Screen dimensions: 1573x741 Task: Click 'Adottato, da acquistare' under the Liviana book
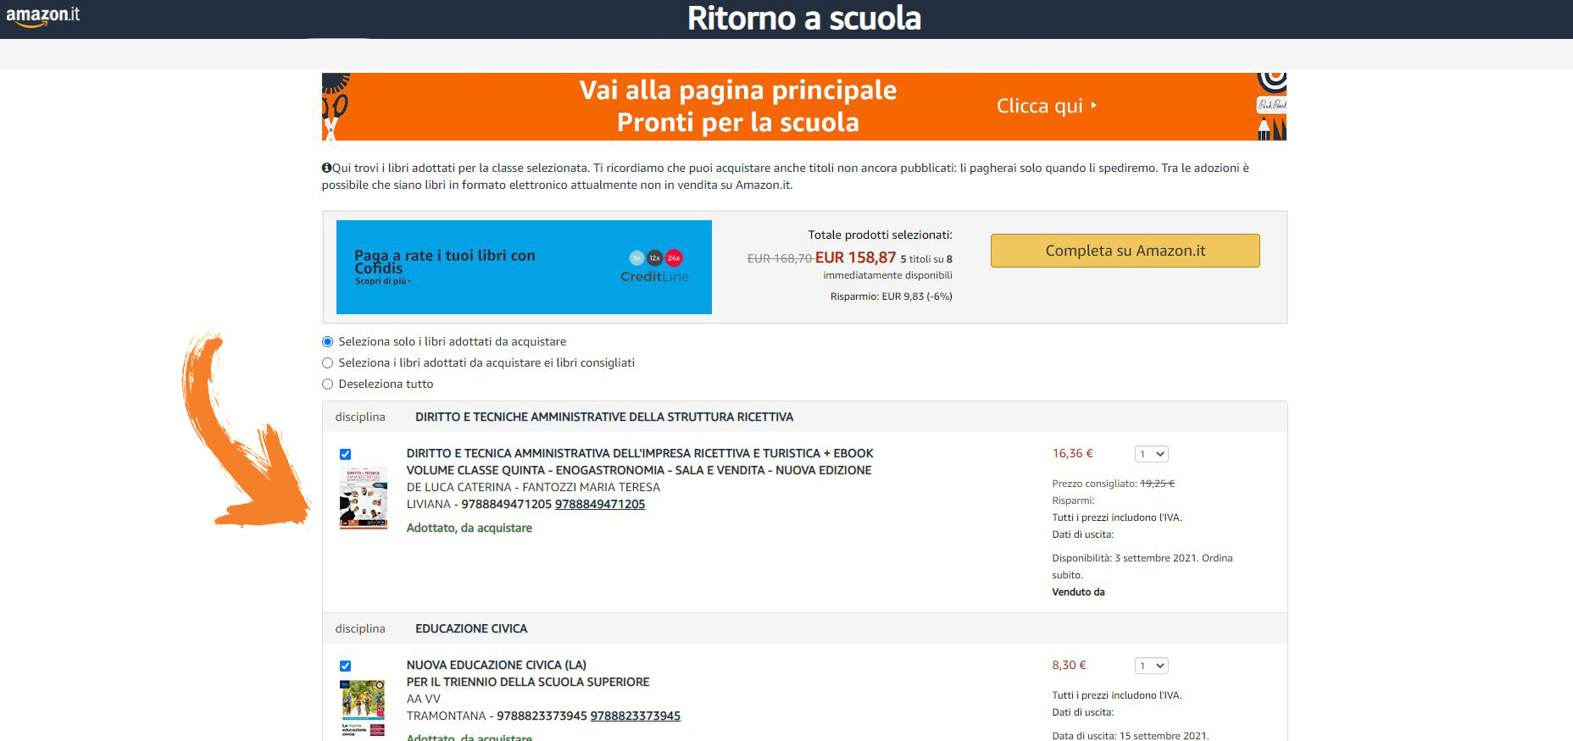coord(470,528)
